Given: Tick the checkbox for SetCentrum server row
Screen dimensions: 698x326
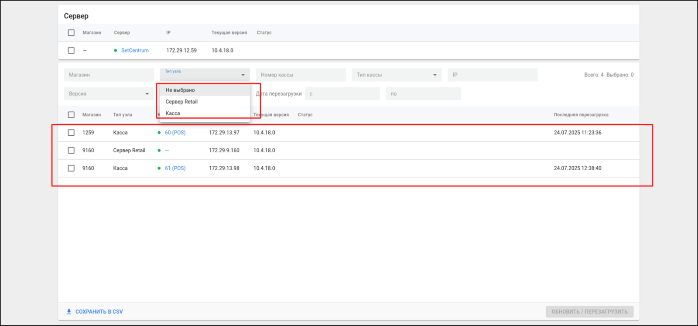Looking at the screenshot, I should (x=71, y=51).
